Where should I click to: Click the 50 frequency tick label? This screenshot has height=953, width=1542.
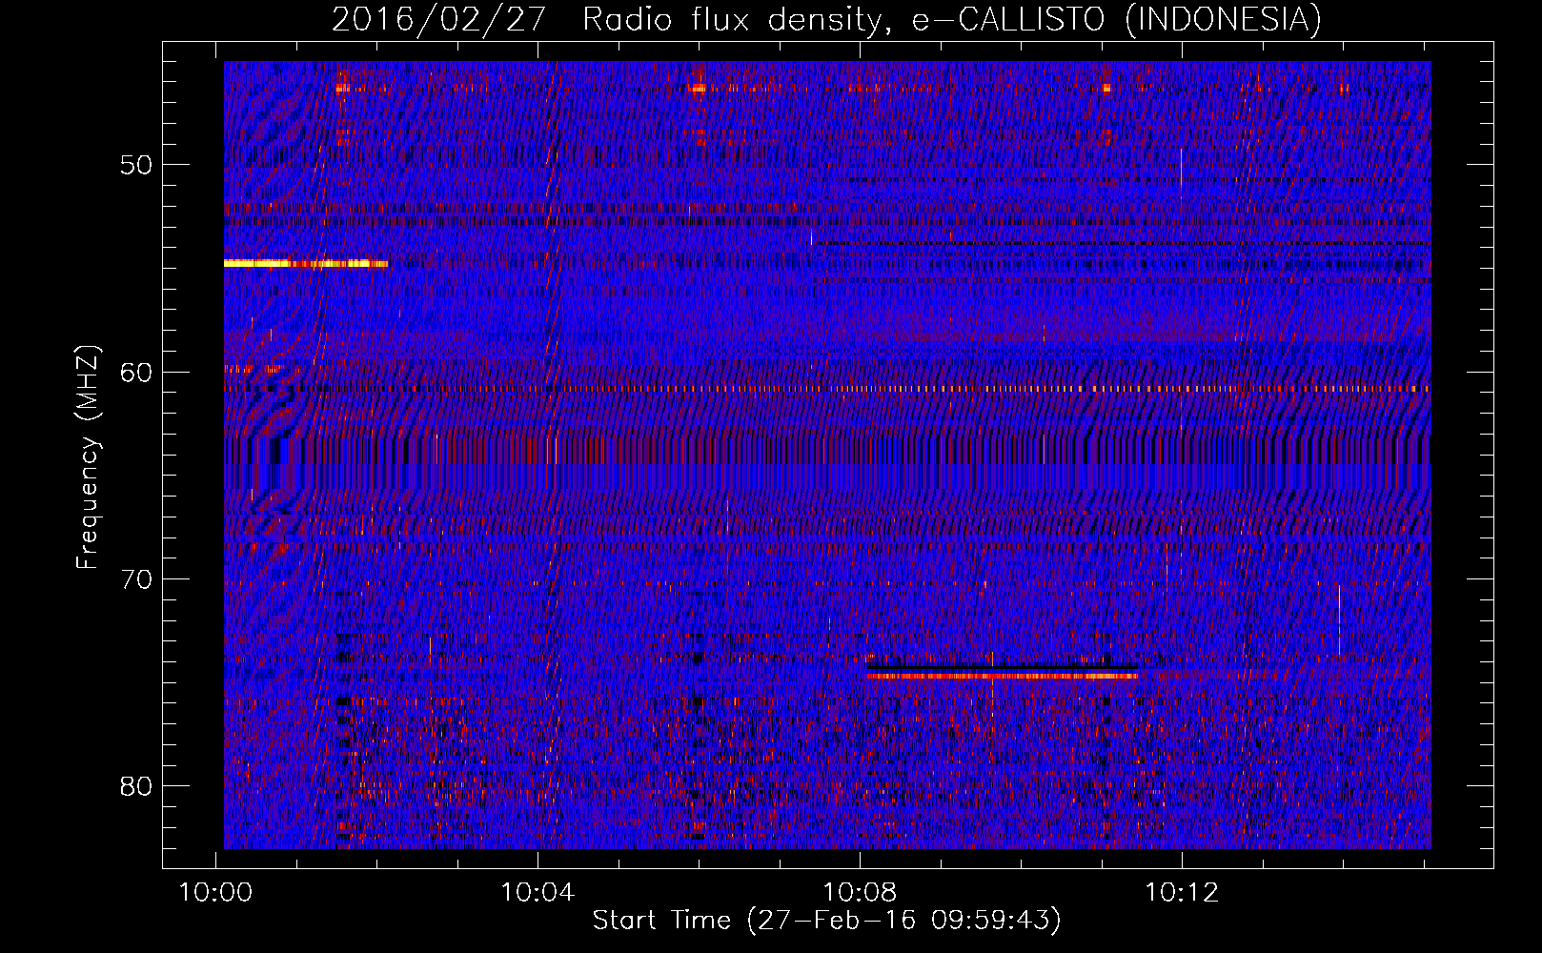pyautogui.click(x=136, y=165)
